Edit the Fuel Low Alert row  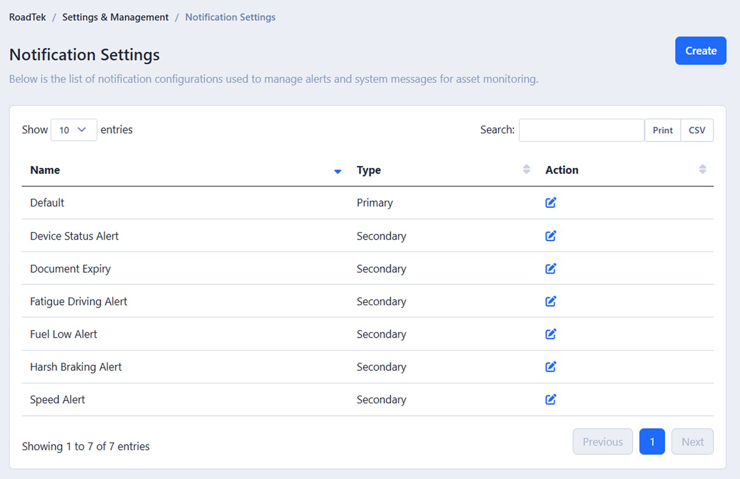pos(550,334)
